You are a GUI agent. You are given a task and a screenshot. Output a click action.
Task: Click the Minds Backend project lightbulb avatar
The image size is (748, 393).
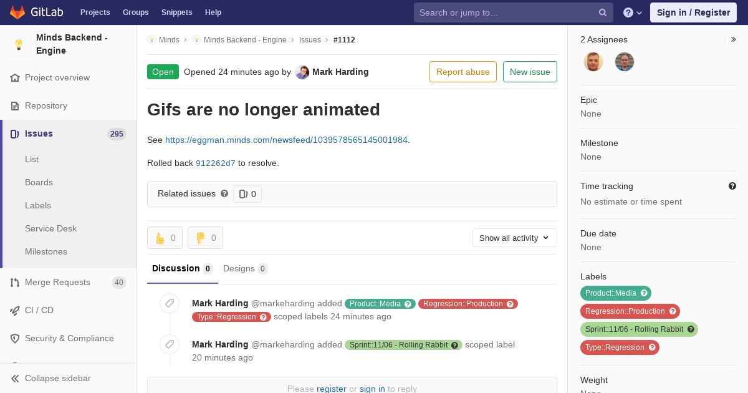pos(19,44)
